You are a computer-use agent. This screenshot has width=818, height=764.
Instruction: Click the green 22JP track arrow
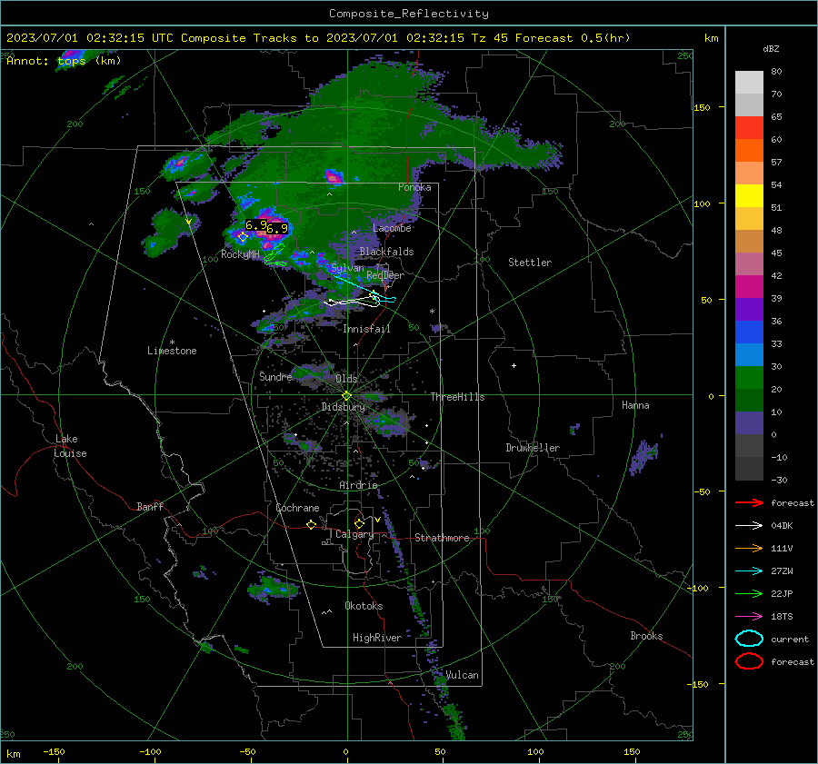[x=749, y=593]
